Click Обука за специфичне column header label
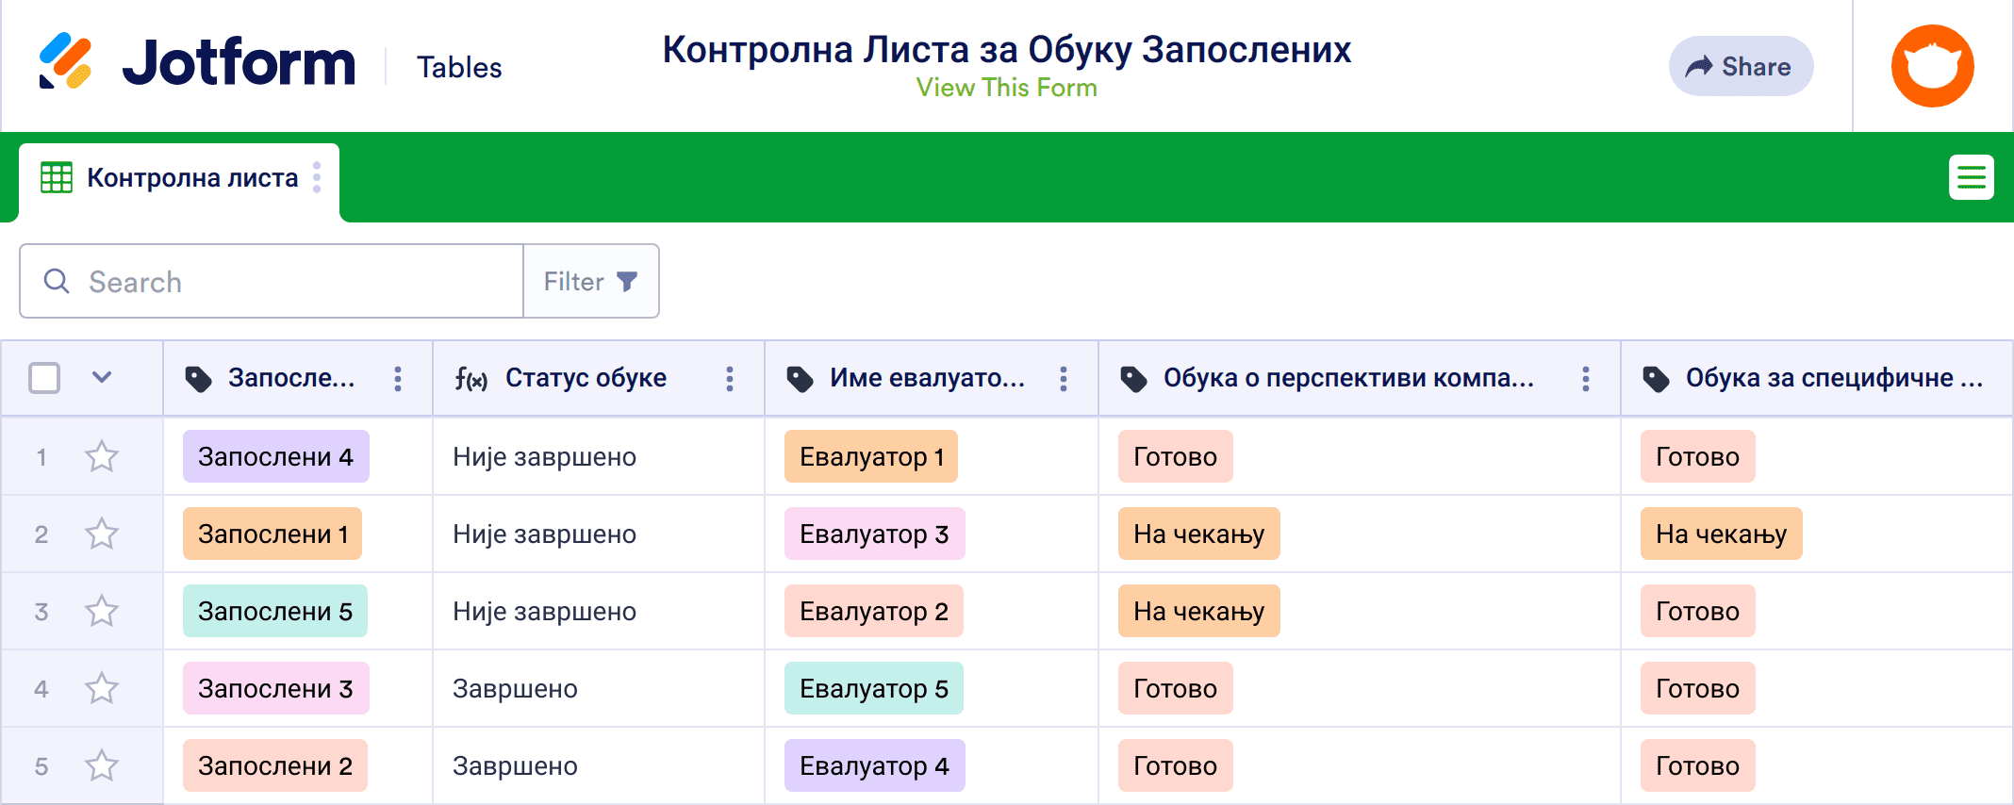 (1834, 378)
